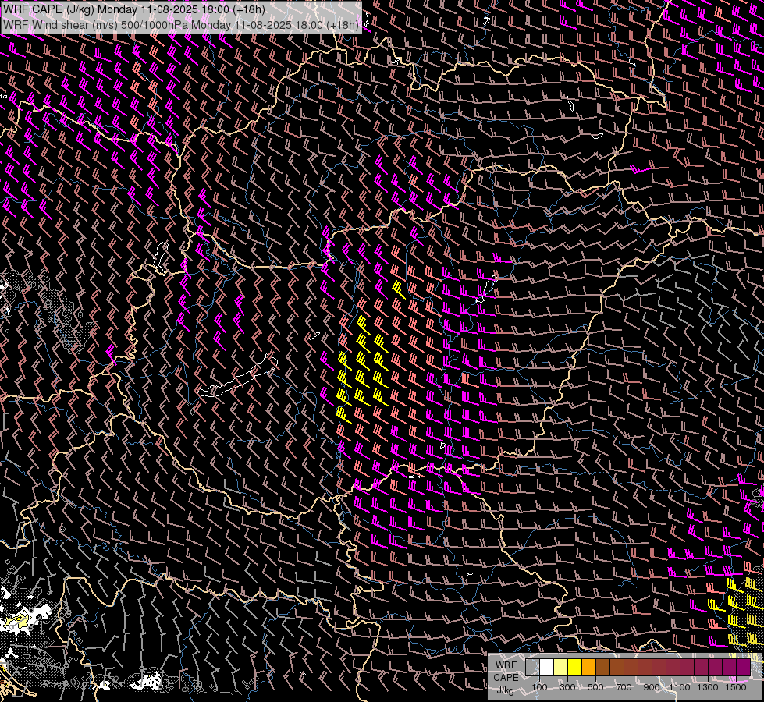The height and width of the screenshot is (702, 764).
Task: Select the gray legend swatch
Action: click(x=532, y=667)
